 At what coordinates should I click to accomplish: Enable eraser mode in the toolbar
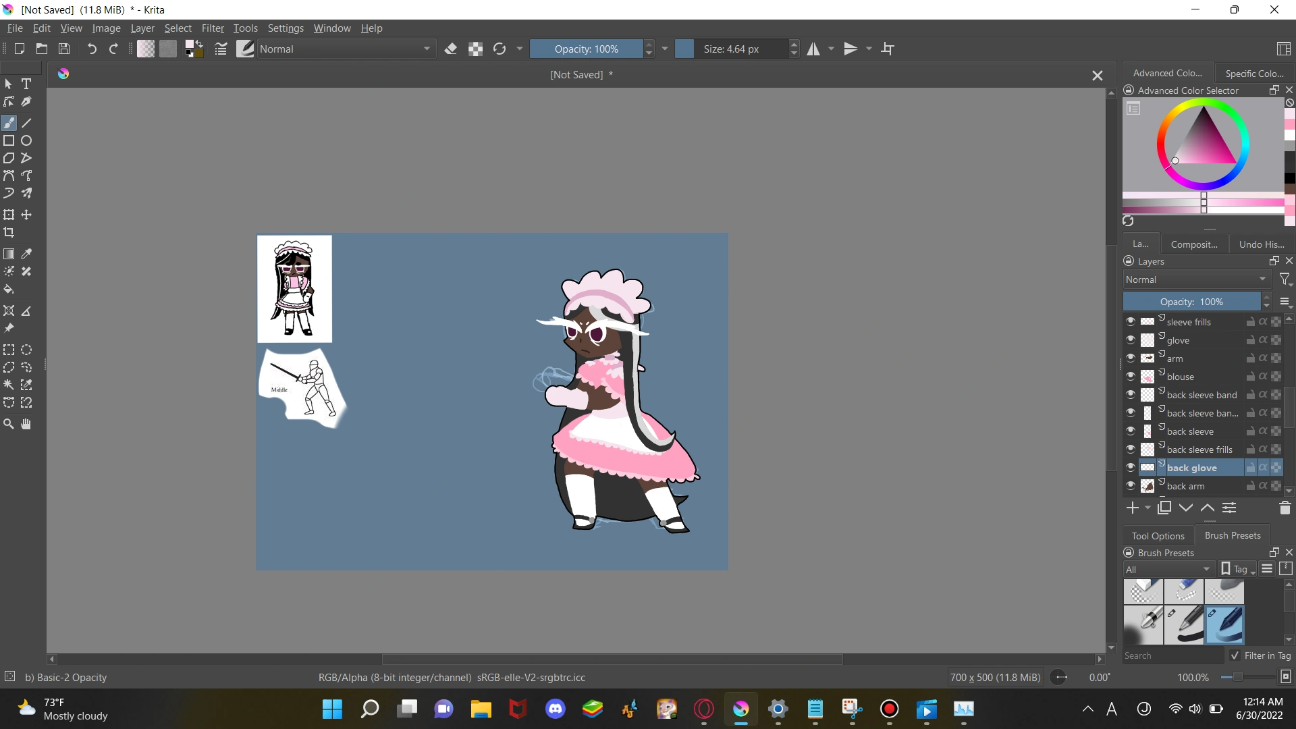pyautogui.click(x=451, y=49)
